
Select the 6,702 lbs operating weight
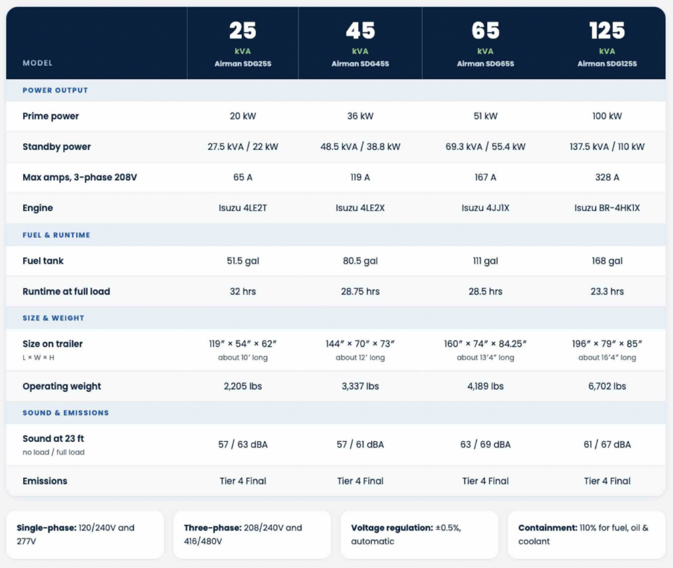(x=607, y=387)
